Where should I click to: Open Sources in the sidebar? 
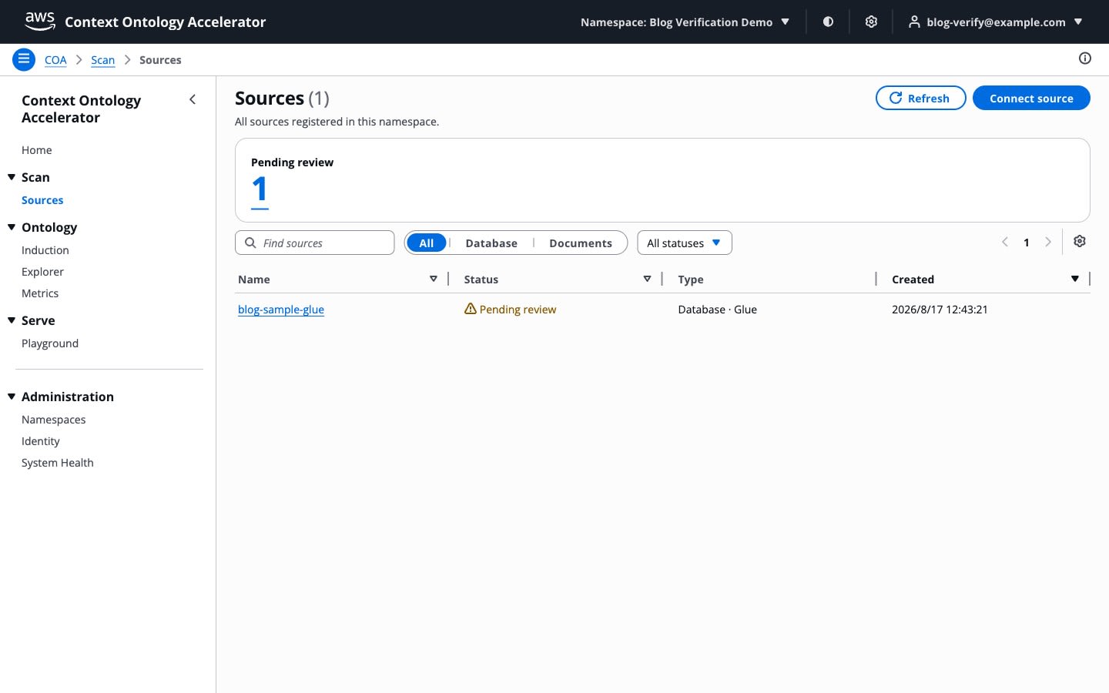tap(42, 200)
